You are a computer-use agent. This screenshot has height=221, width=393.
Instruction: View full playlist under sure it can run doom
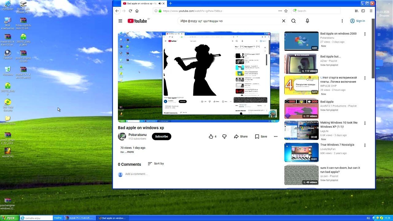(329, 180)
